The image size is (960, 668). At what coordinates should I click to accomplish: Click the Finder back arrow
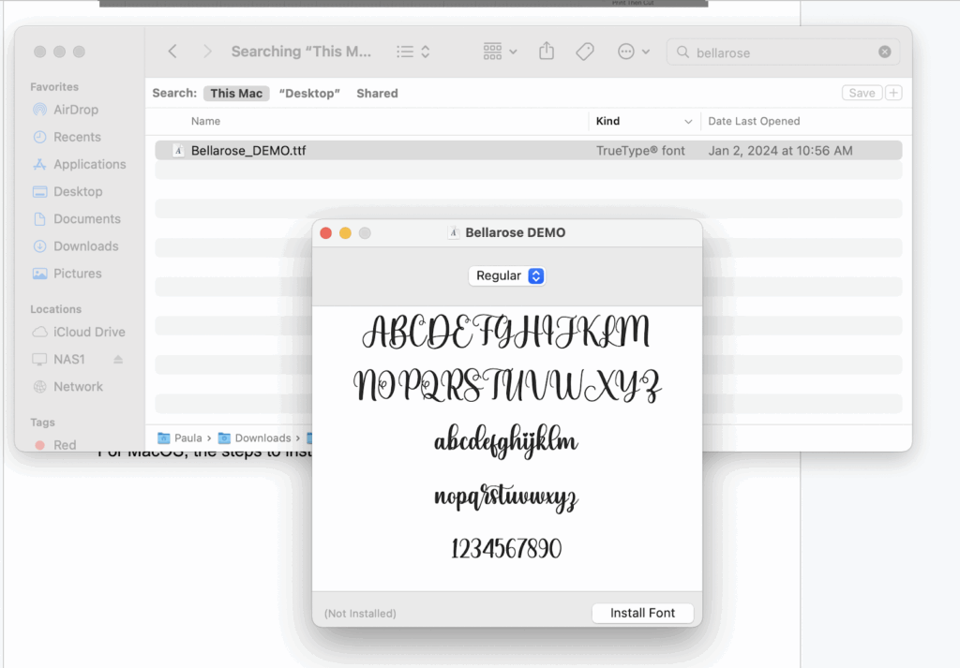coord(172,52)
